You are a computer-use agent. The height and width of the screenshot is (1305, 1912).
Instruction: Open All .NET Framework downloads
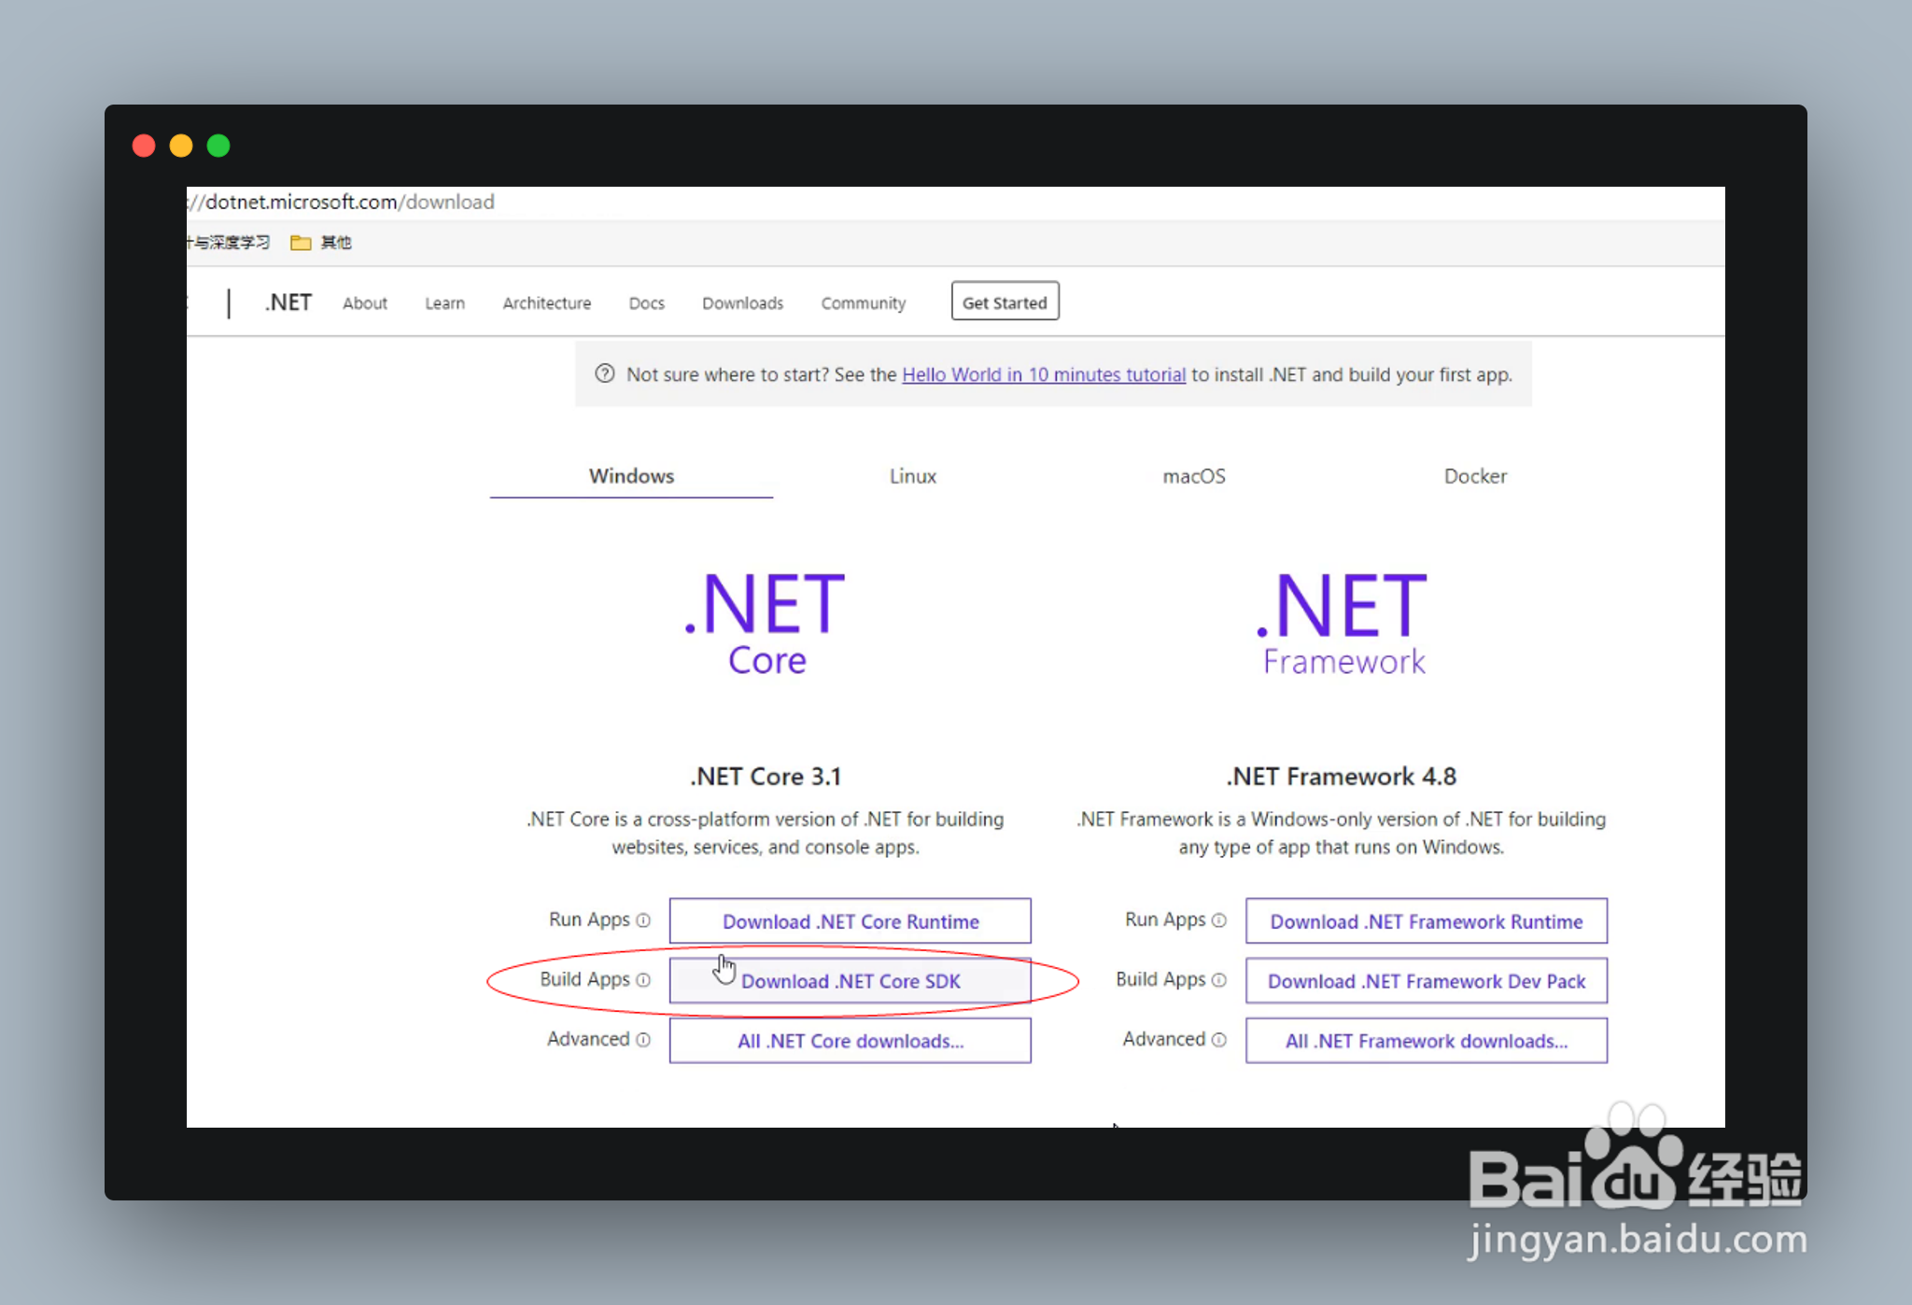1426,1041
